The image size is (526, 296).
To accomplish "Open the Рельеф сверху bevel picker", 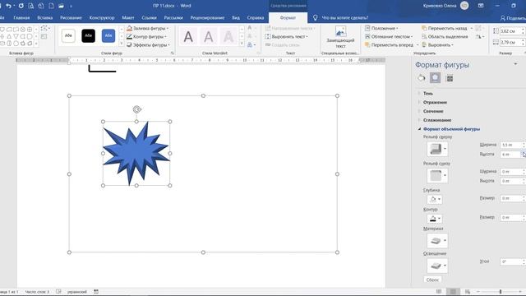I will tap(437, 149).
